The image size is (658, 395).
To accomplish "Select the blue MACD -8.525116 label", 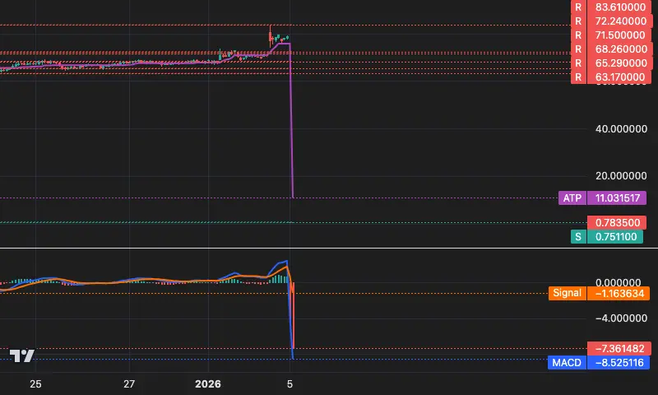I will [x=599, y=362].
